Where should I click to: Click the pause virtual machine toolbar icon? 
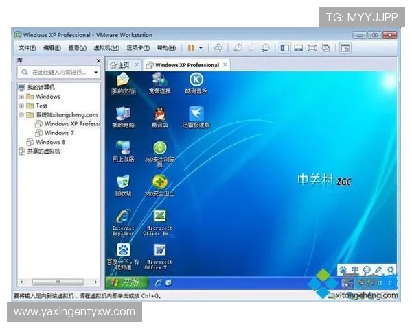point(191,48)
